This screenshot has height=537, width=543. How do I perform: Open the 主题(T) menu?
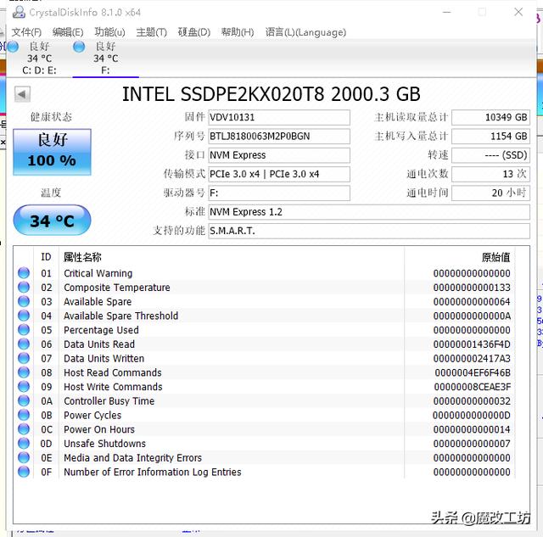(151, 32)
